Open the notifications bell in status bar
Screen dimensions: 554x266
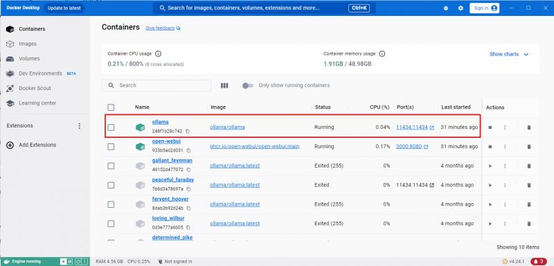(x=539, y=262)
